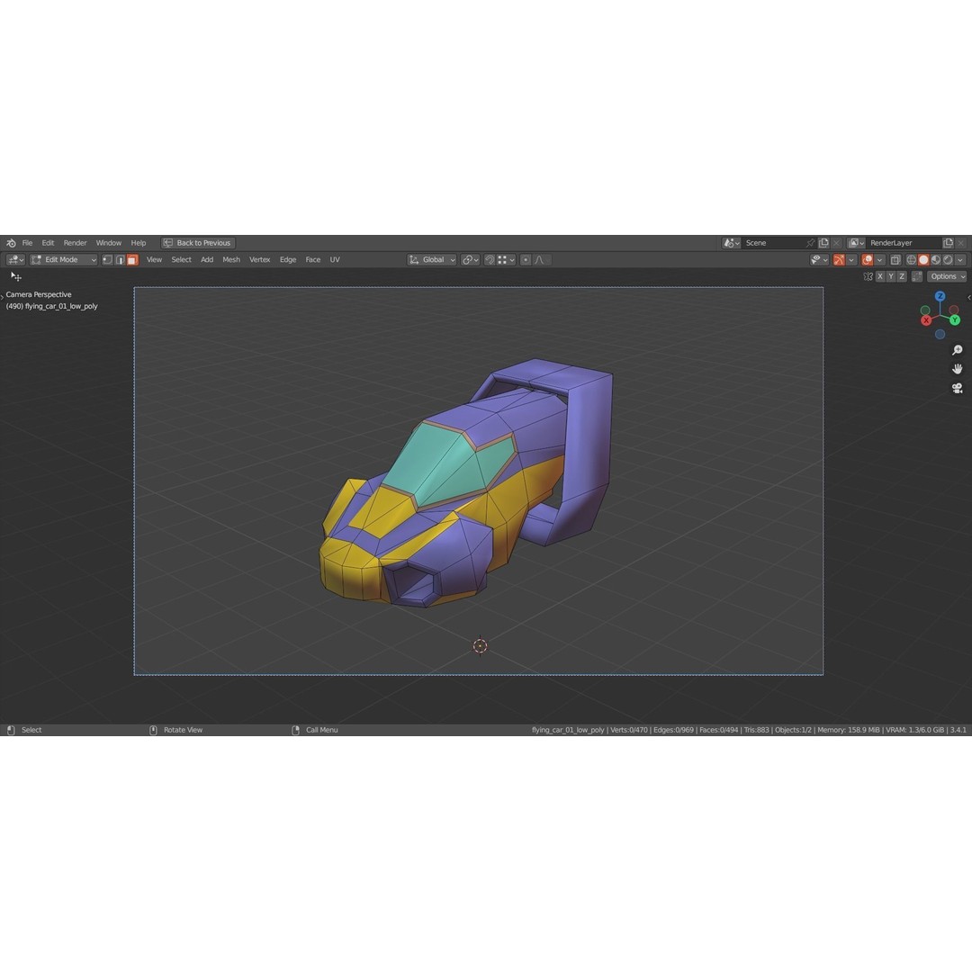Switch to material preview shading
Screen dimensions: 972x972
[935, 260]
